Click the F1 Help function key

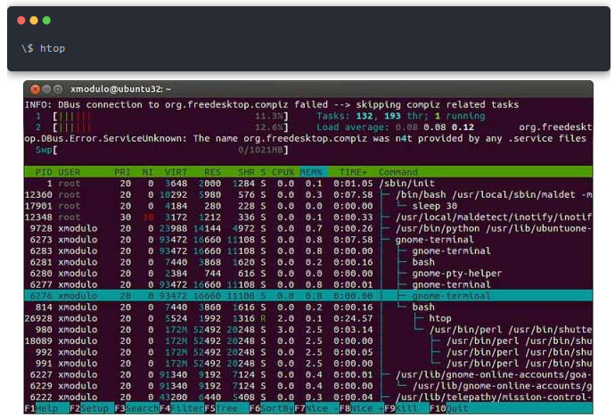pyautogui.click(x=41, y=408)
